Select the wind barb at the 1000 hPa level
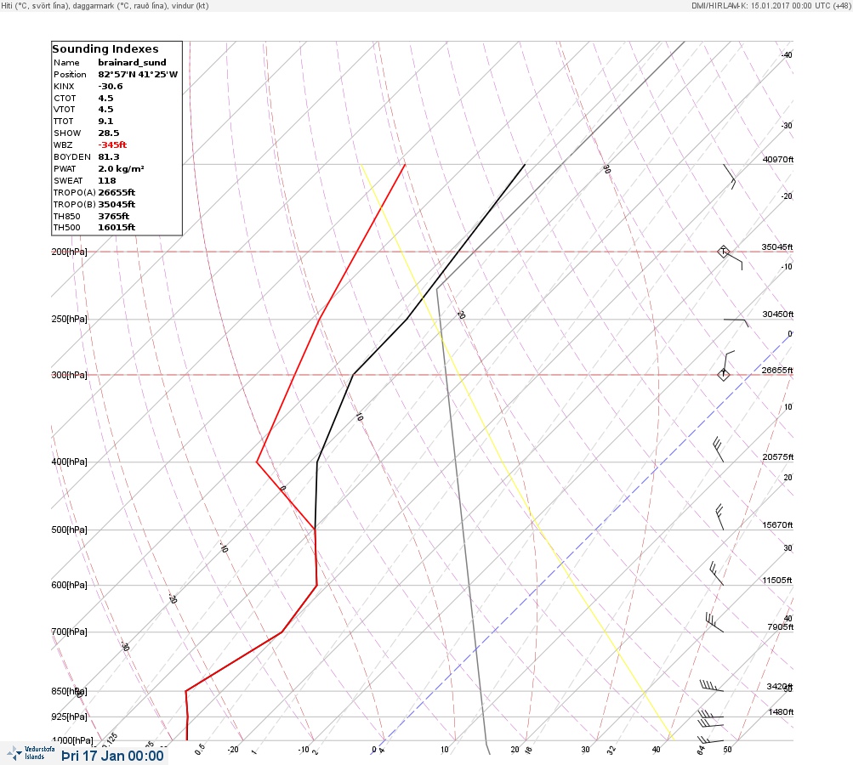 pyautogui.click(x=710, y=739)
